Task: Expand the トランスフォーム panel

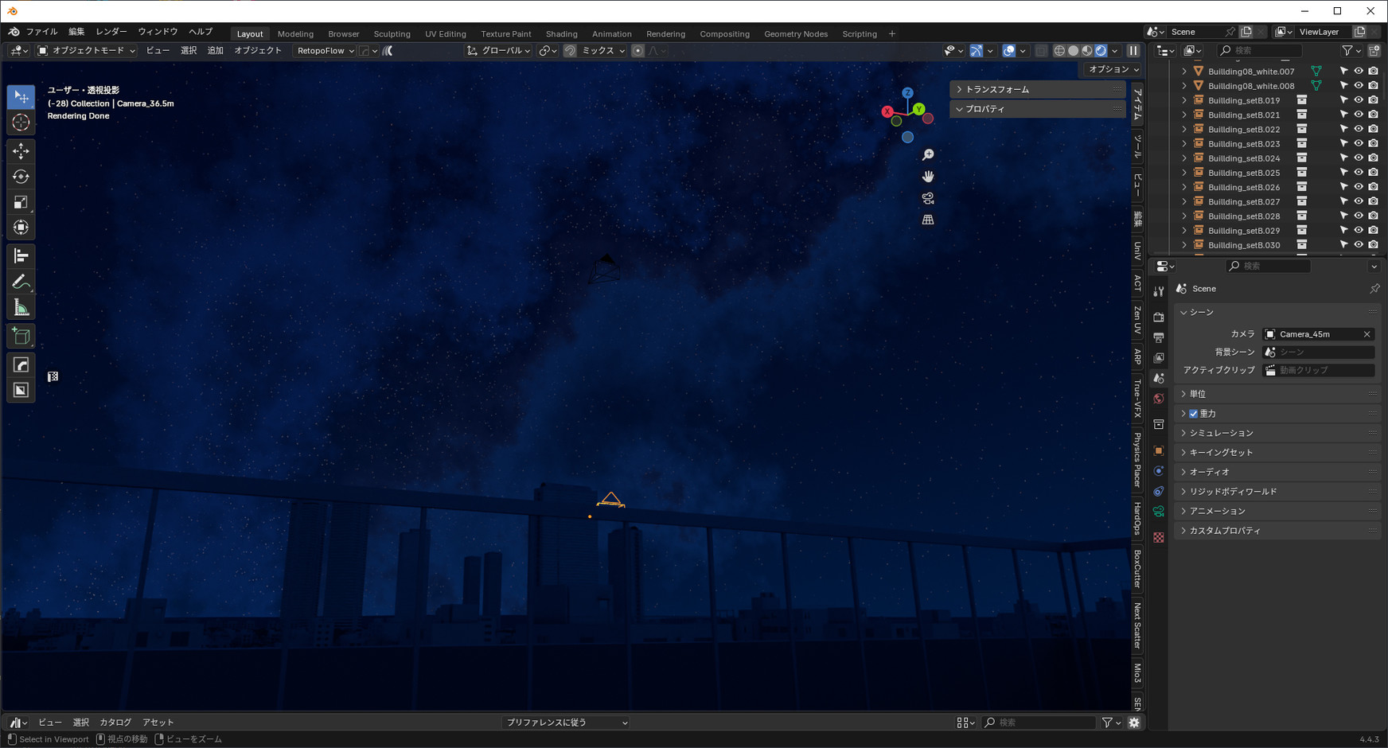Action: 996,90
